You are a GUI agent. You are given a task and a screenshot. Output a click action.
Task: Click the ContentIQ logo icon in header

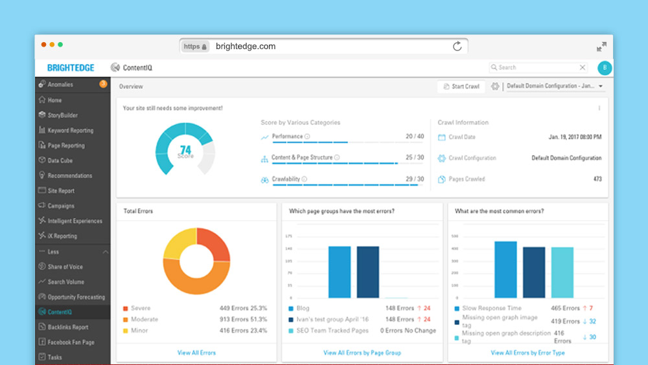click(x=115, y=67)
